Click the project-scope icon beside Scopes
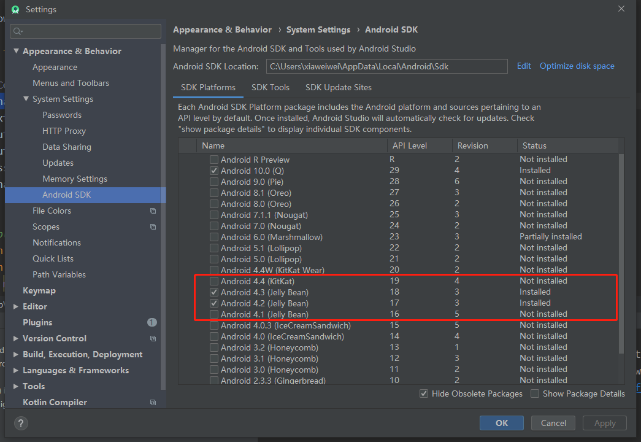641x442 pixels. 153,227
